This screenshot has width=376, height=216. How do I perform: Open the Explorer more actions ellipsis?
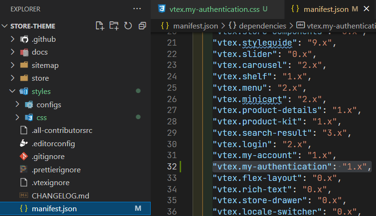[137, 9]
